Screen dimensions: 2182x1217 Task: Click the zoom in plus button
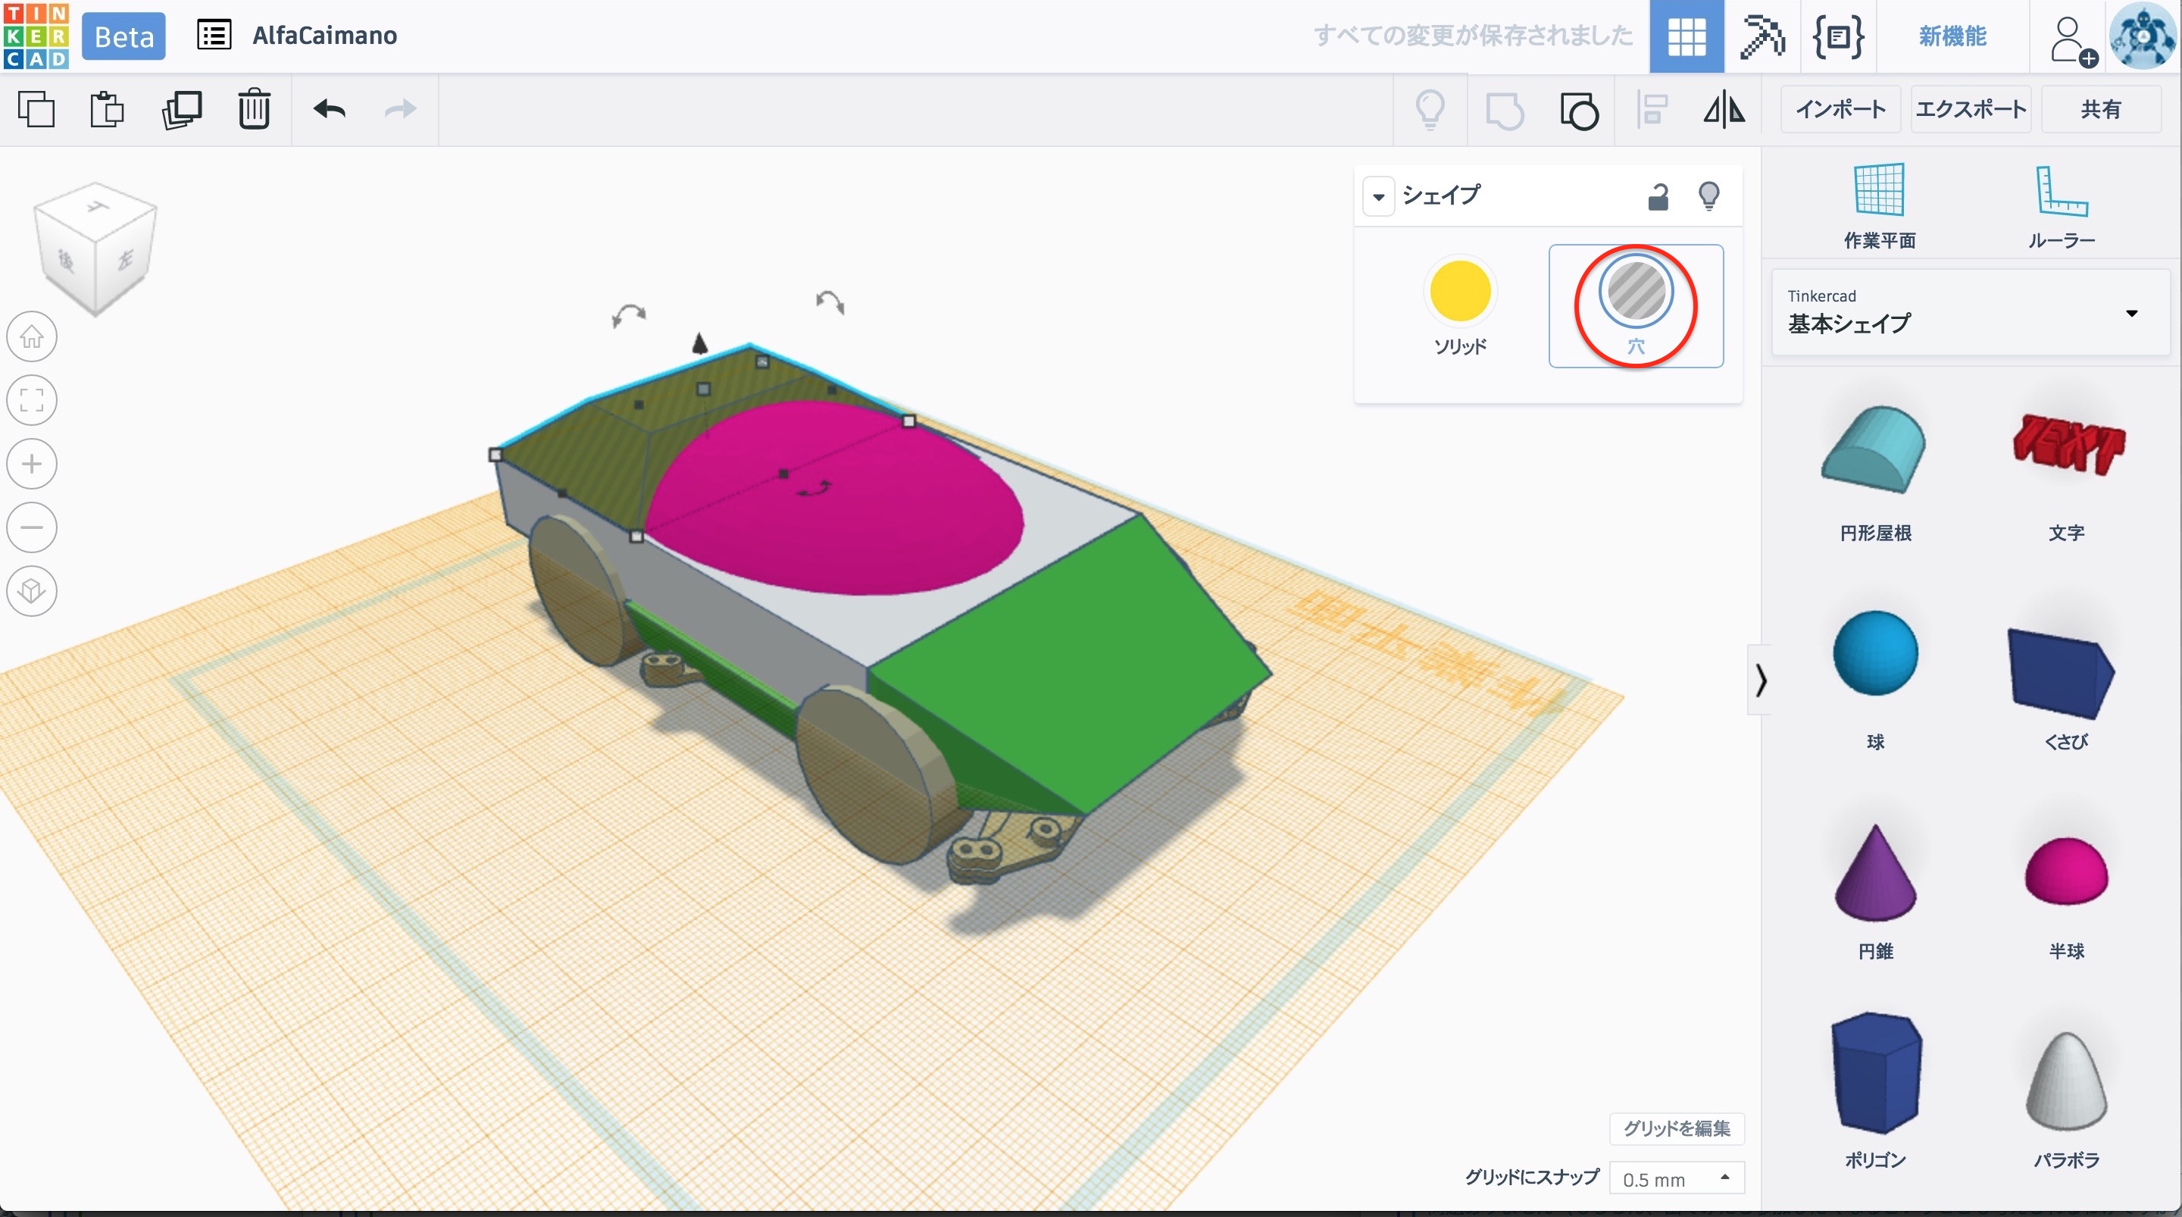coord(32,465)
